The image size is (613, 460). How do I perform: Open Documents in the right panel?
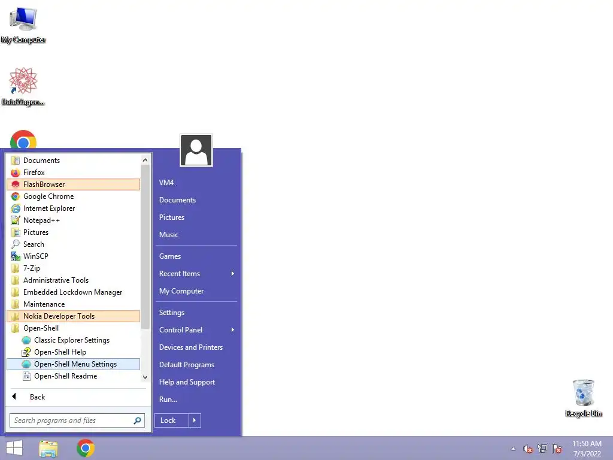196,200
